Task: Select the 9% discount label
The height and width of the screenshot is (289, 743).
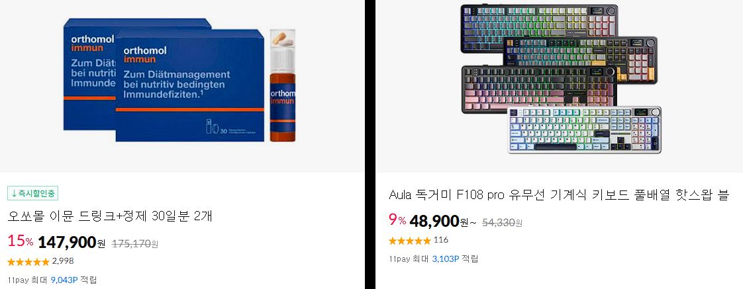Action: tap(397, 220)
